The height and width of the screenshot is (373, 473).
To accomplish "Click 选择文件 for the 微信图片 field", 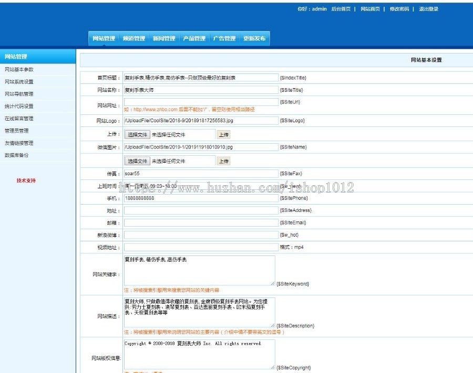I will tap(138, 160).
